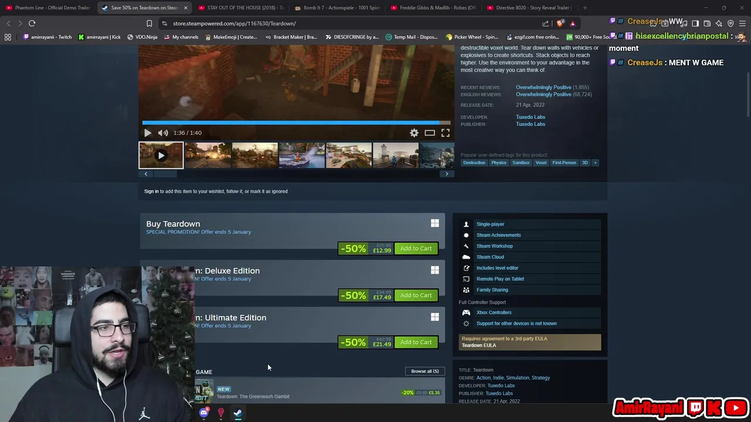The width and height of the screenshot is (751, 422).
Task: Add Deluxe Edition to cart
Action: pos(416,295)
